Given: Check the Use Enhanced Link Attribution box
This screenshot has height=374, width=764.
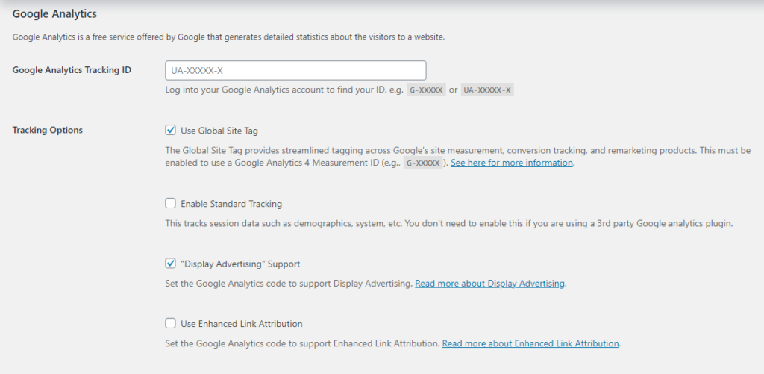Looking at the screenshot, I should point(171,323).
